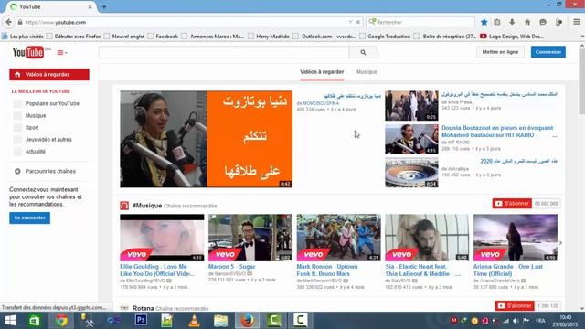The width and height of the screenshot is (585, 329).
Task: Open Ariana Grande One Last Time thumbnail
Action: point(516,238)
